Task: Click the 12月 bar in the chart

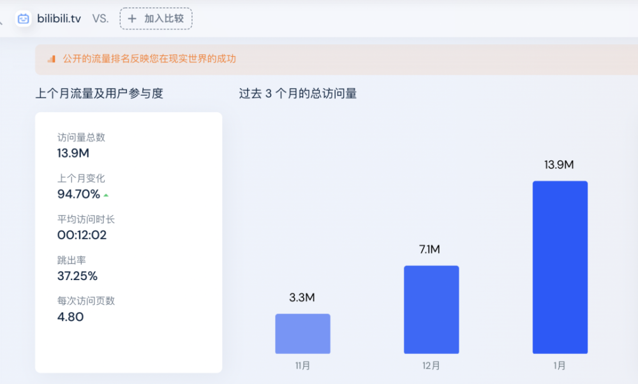Action: tap(431, 309)
